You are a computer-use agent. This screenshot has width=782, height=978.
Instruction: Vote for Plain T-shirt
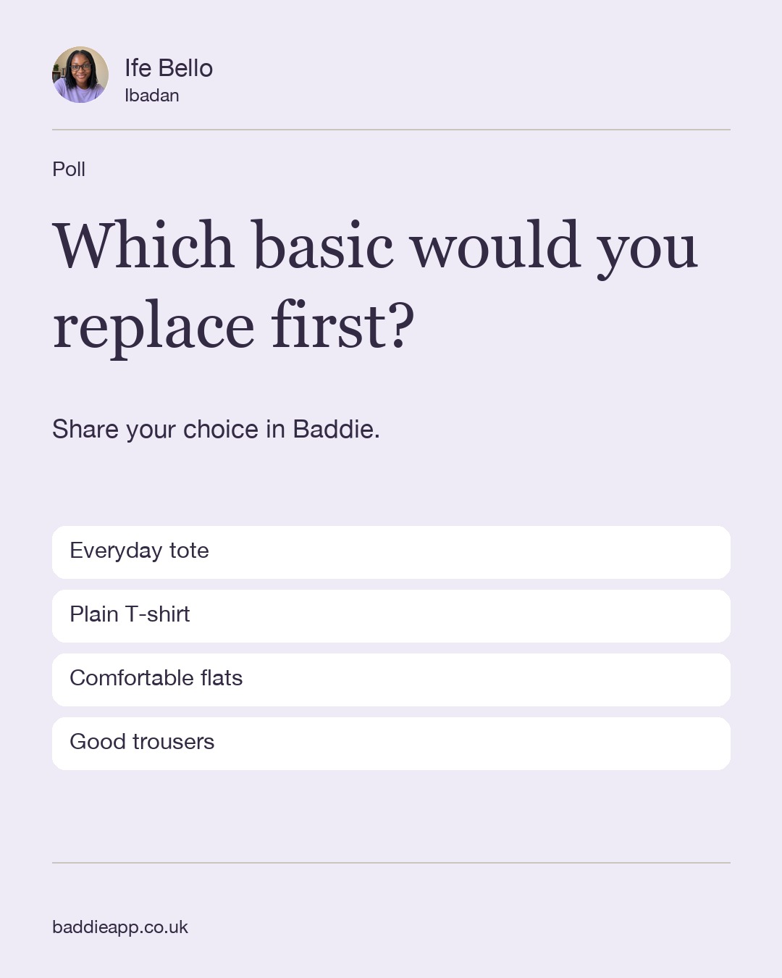point(391,616)
